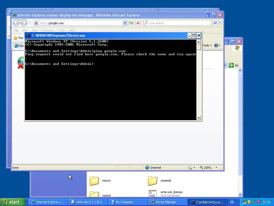Screen dimensions: 274x206
Task: Click the blue Help question mark icon
Action: coord(216,45)
